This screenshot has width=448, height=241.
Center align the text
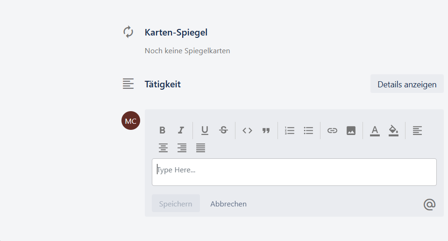coord(163,148)
